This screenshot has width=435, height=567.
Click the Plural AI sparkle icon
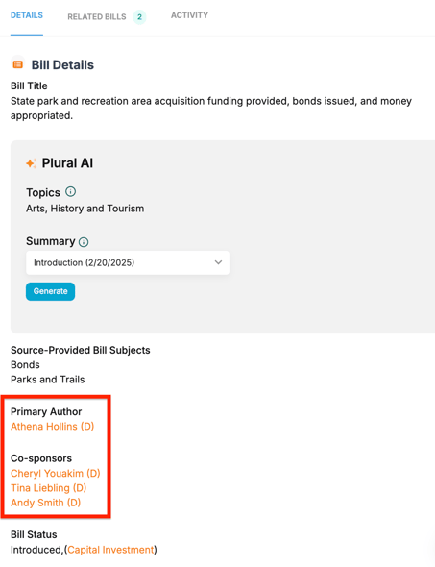32,163
